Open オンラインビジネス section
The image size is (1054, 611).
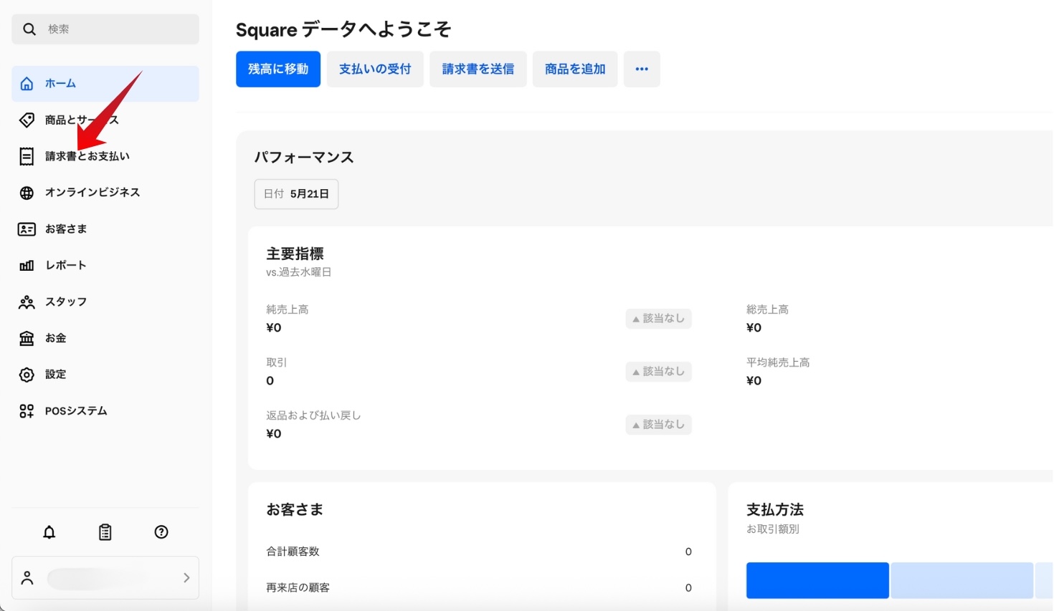[105, 193]
